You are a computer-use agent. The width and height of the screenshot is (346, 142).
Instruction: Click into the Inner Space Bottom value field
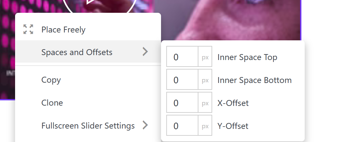pyautogui.click(x=182, y=80)
